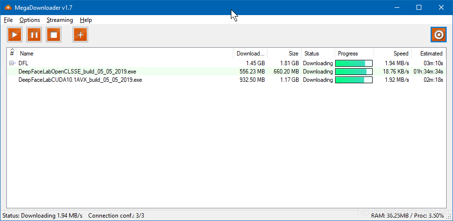The width and height of the screenshot is (453, 221).
Task: Click the CUDA10.1AVX file progress bar
Action: click(x=354, y=80)
